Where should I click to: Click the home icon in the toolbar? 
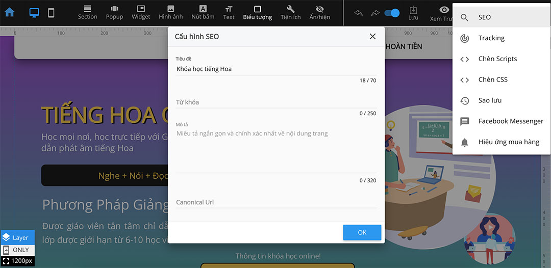click(9, 13)
